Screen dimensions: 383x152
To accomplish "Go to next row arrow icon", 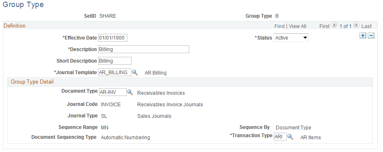I will [357, 25].
